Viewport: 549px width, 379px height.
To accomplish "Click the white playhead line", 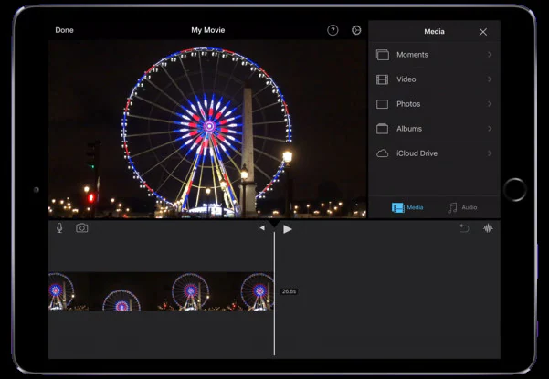I will [x=274, y=294].
